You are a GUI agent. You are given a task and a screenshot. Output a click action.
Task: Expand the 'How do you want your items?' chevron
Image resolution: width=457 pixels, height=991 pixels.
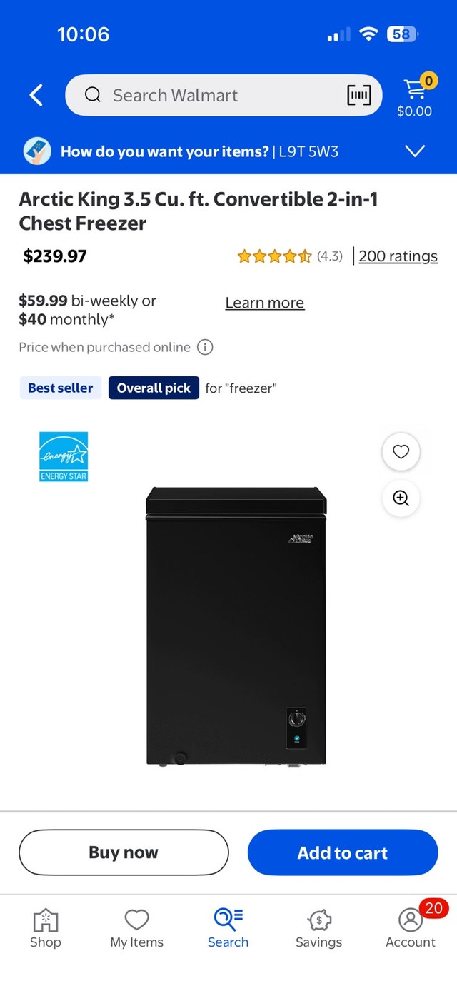point(415,151)
